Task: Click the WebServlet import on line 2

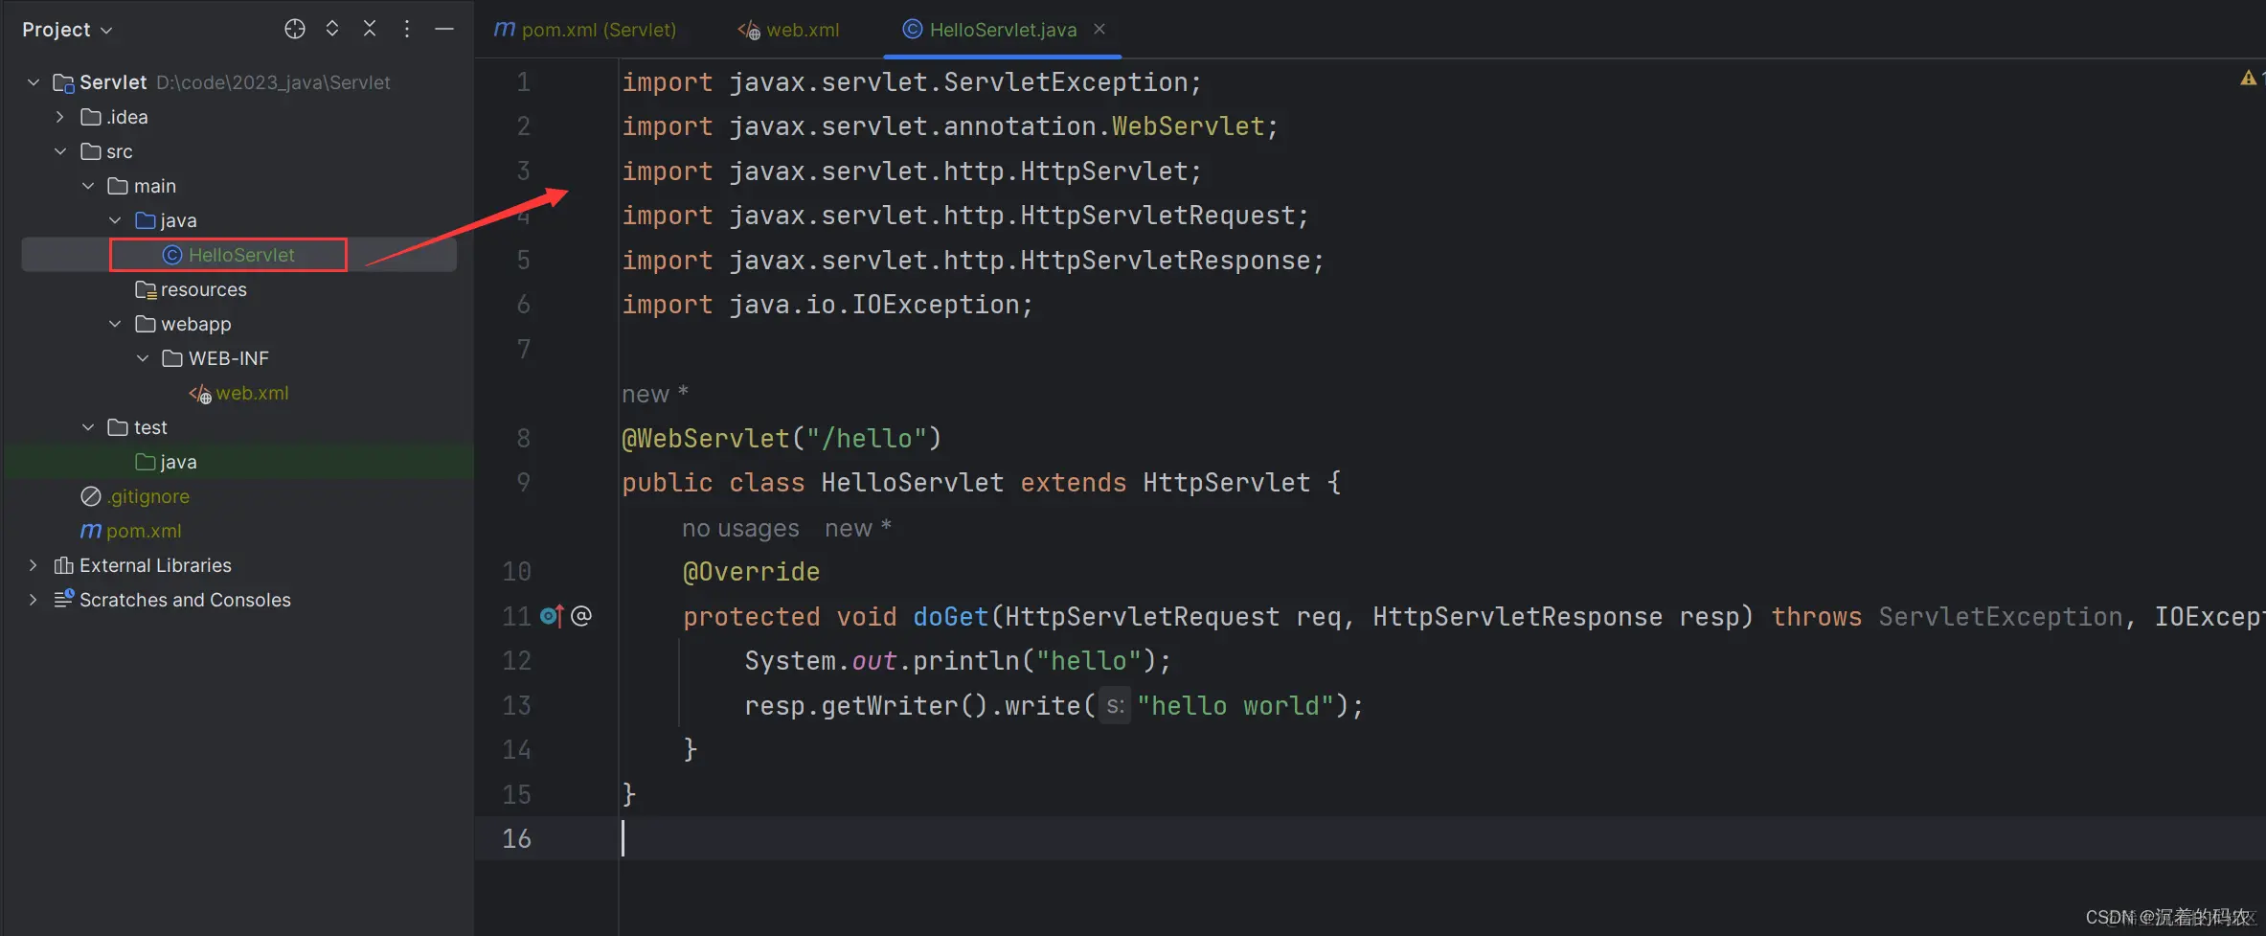Action: [1188, 126]
